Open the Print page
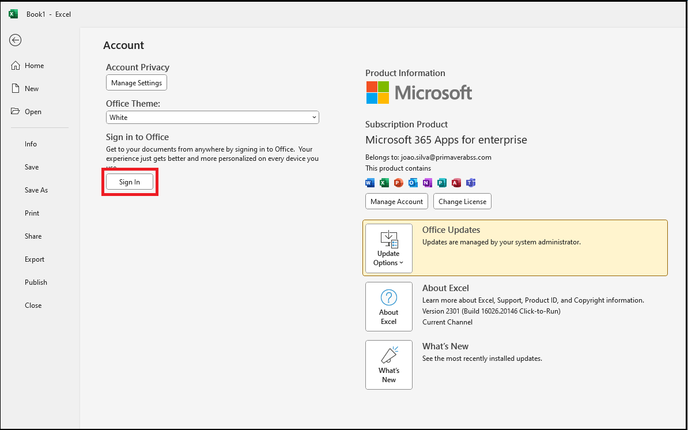The width and height of the screenshot is (688, 430). [32, 213]
